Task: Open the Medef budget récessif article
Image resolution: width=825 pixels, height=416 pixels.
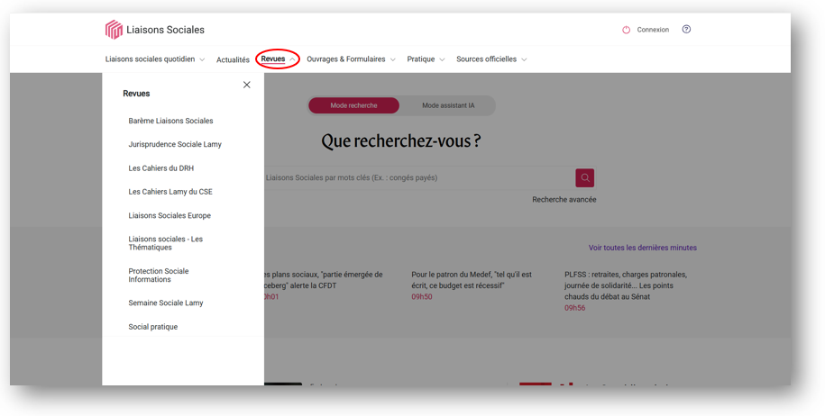Action: [x=472, y=280]
